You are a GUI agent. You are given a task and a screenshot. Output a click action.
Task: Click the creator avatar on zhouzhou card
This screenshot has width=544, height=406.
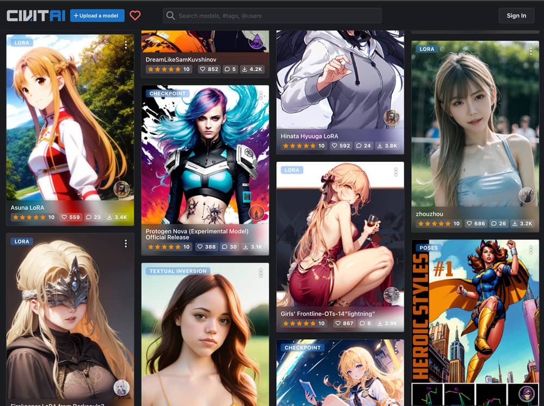[526, 195]
